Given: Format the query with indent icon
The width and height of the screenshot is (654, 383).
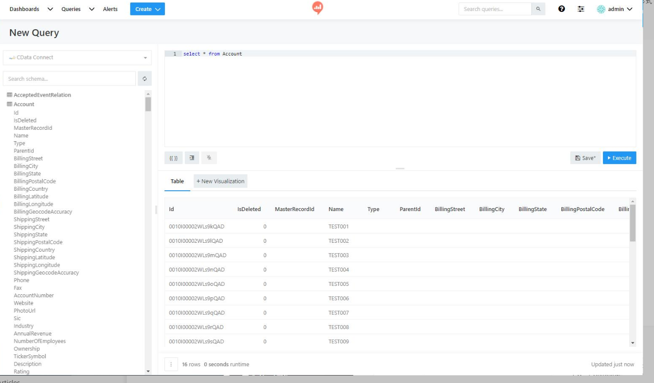Looking at the screenshot, I should [x=192, y=158].
